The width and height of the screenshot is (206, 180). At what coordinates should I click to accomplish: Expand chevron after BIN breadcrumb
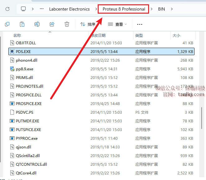pyautogui.click(x=171, y=9)
